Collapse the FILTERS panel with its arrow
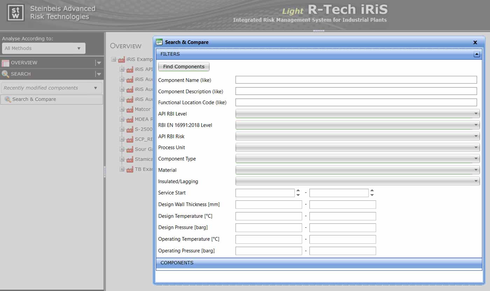The image size is (490, 291). coord(476,54)
